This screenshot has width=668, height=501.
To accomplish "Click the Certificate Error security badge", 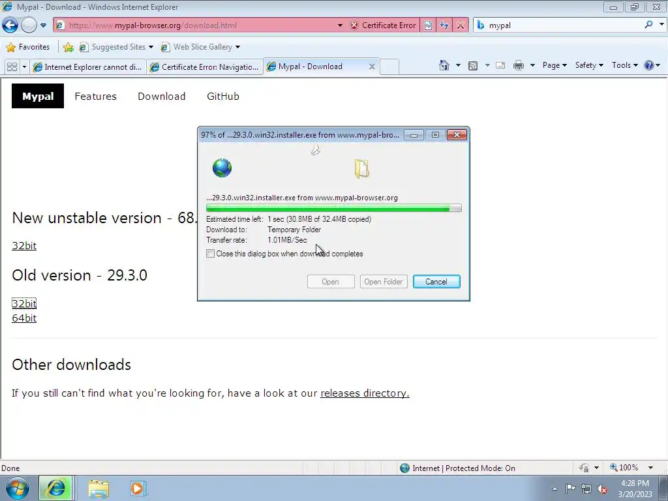I will (383, 25).
